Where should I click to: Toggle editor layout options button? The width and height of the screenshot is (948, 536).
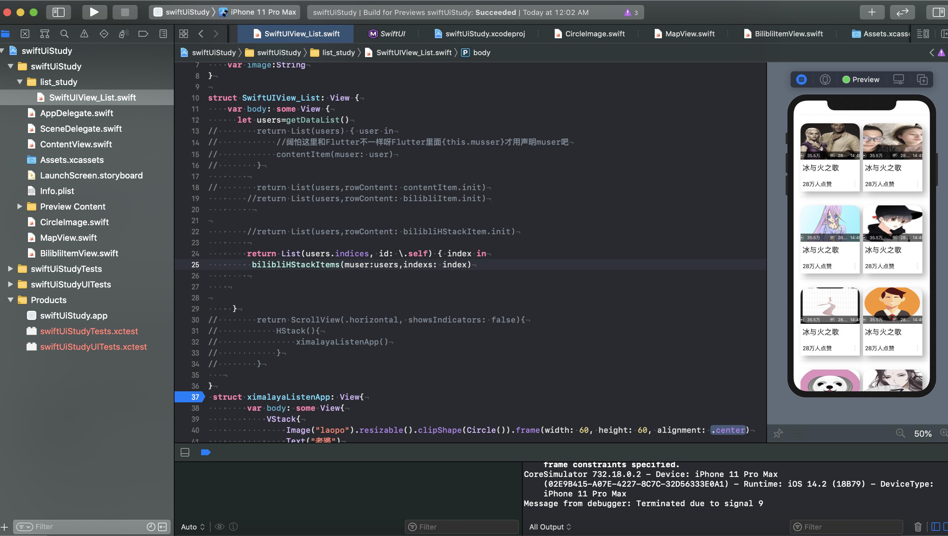click(x=923, y=34)
